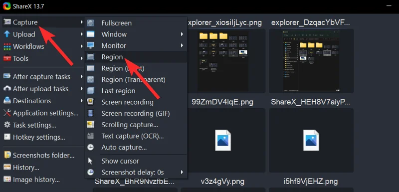Select explorer_DzqacYbVF thumbnail image
Image resolution: width=399 pixels, height=192 pixels.
tap(311, 61)
